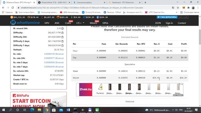Open the reading list bookmark button

coord(190,12)
